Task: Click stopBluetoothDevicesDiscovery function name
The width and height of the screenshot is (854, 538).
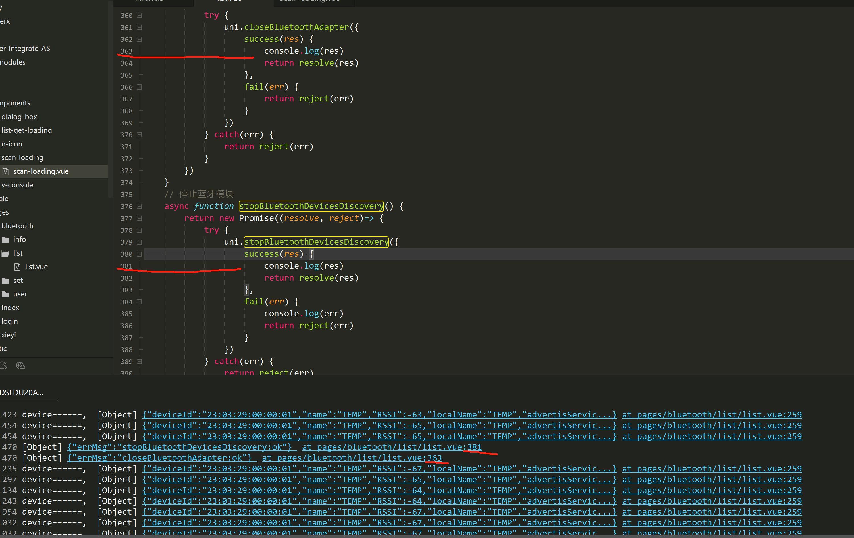Action: [x=311, y=206]
